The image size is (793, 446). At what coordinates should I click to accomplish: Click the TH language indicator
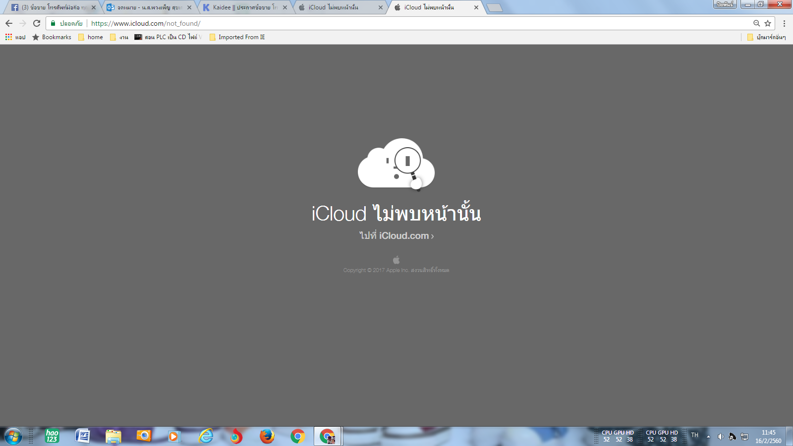tap(695, 436)
